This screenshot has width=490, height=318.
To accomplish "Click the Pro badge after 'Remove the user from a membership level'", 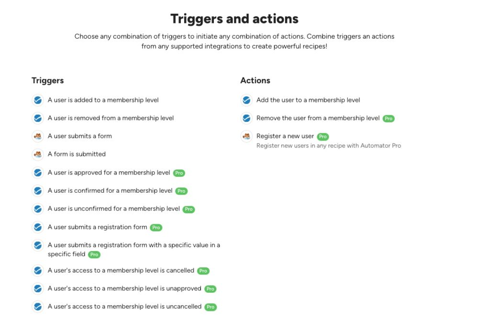I will [389, 119].
